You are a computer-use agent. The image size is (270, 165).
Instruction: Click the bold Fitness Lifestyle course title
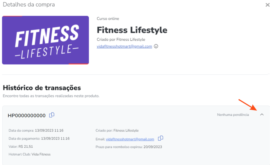click(x=132, y=30)
